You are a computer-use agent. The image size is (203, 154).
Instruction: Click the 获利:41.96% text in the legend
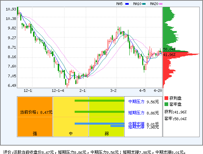tap(175, 112)
